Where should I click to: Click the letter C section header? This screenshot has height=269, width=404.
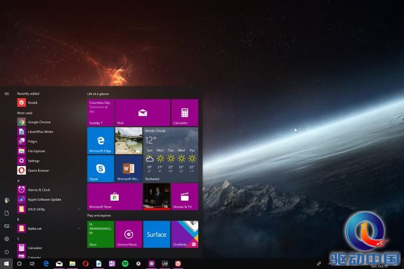18,239
